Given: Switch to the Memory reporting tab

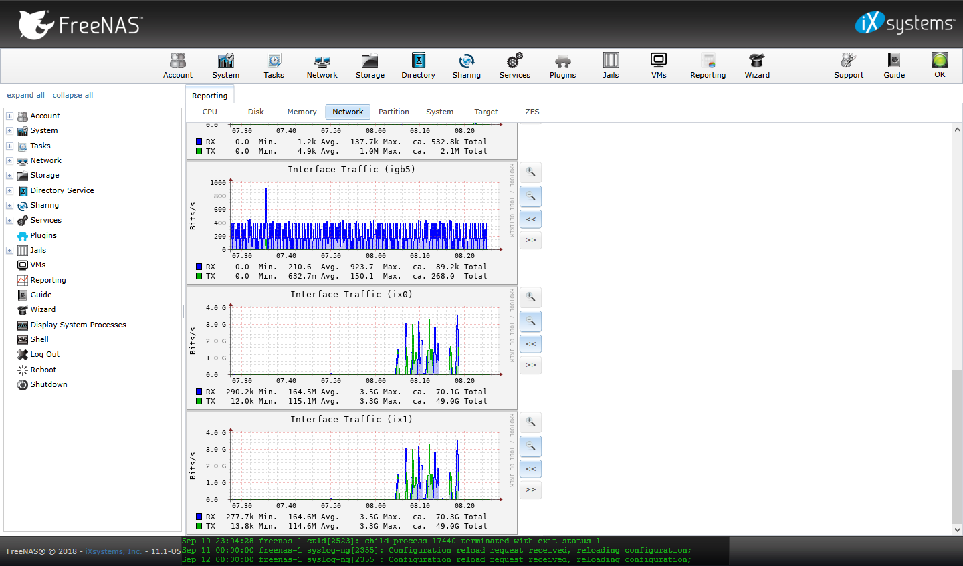Looking at the screenshot, I should (x=302, y=112).
